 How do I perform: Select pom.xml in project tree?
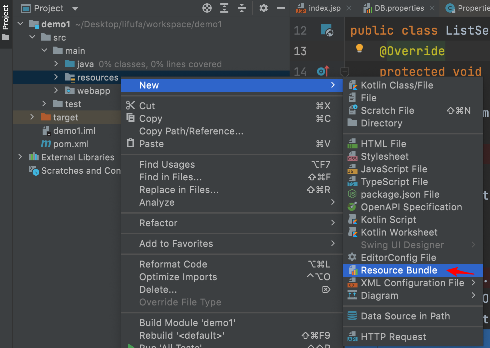71,144
